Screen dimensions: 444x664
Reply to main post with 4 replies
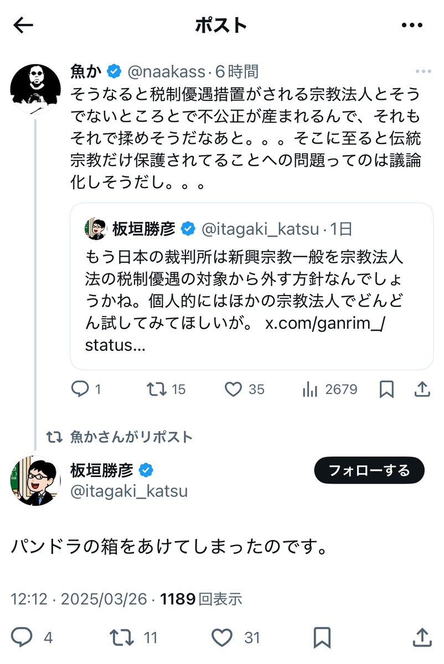tap(23, 637)
